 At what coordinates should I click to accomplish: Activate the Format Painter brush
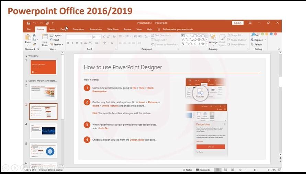(34, 44)
